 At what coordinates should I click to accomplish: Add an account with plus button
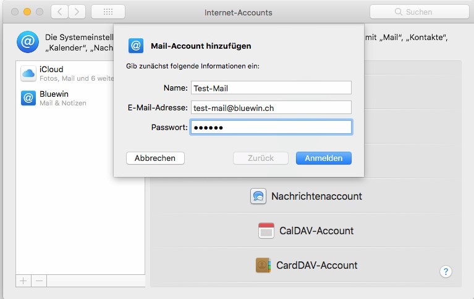[23, 281]
